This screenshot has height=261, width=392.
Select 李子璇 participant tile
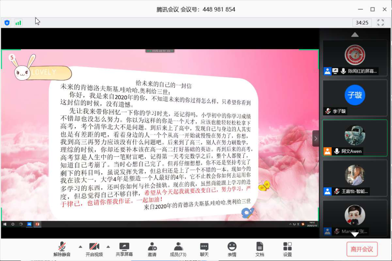pos(355,98)
